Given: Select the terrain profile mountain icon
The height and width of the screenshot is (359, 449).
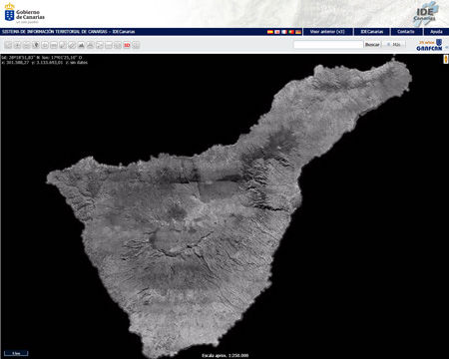Looking at the screenshot, I should click(81, 45).
